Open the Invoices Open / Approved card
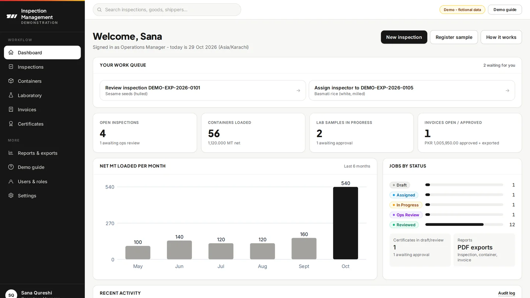The image size is (530, 298). tap(470, 133)
